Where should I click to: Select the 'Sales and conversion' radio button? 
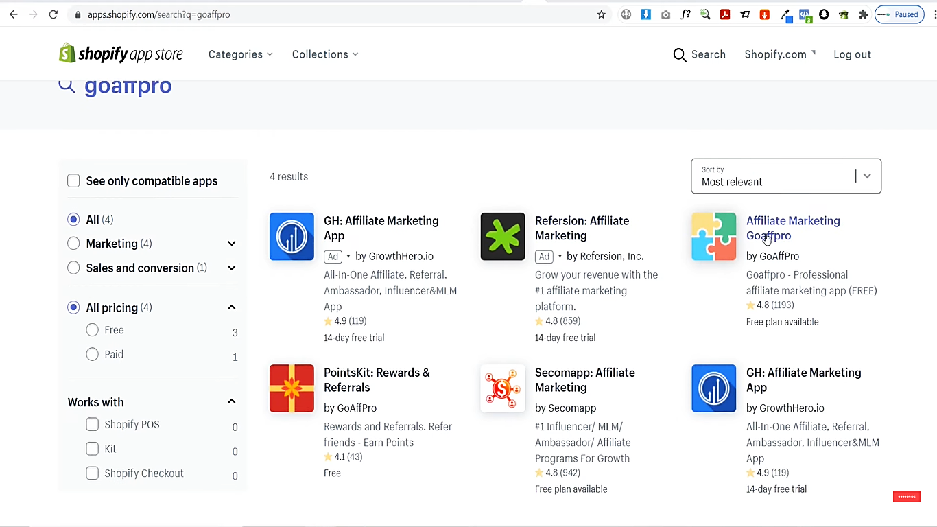click(73, 268)
